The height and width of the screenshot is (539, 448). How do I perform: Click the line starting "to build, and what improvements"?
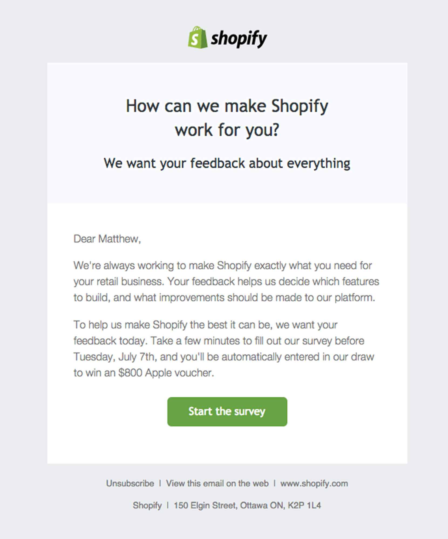[x=224, y=298]
